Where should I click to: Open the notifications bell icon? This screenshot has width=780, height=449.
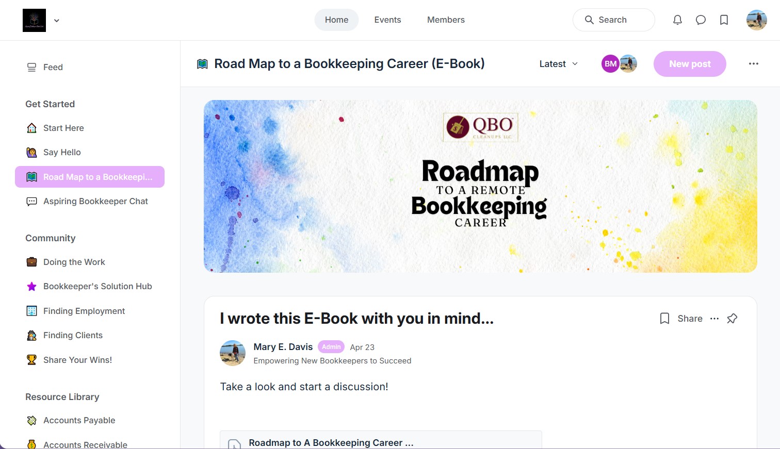point(677,20)
